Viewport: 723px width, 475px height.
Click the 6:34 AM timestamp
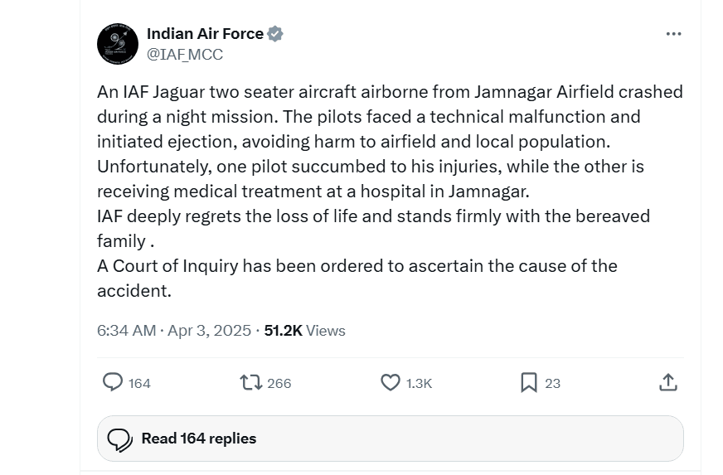[126, 330]
